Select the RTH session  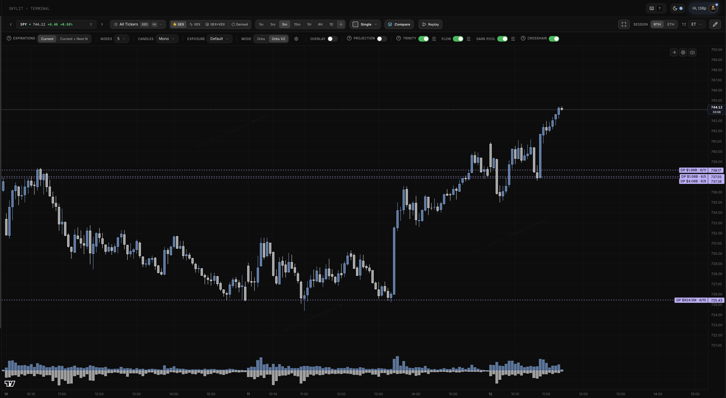pos(657,25)
